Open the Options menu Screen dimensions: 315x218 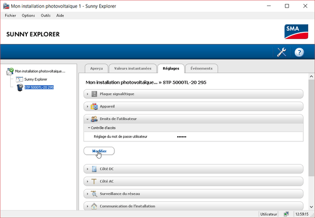(x=28, y=16)
